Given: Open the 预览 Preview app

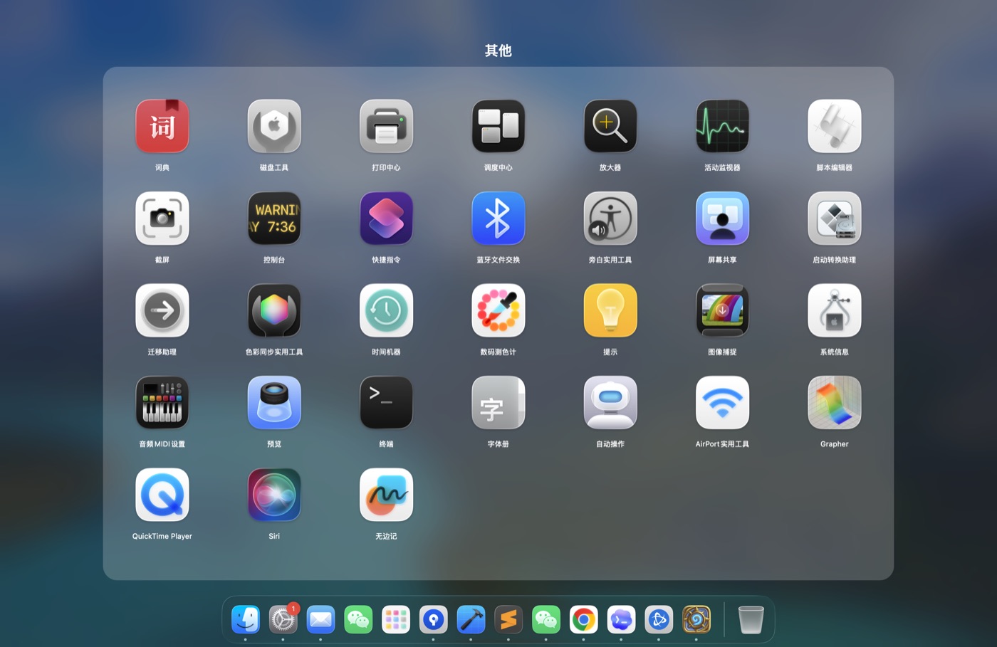Looking at the screenshot, I should tap(274, 403).
